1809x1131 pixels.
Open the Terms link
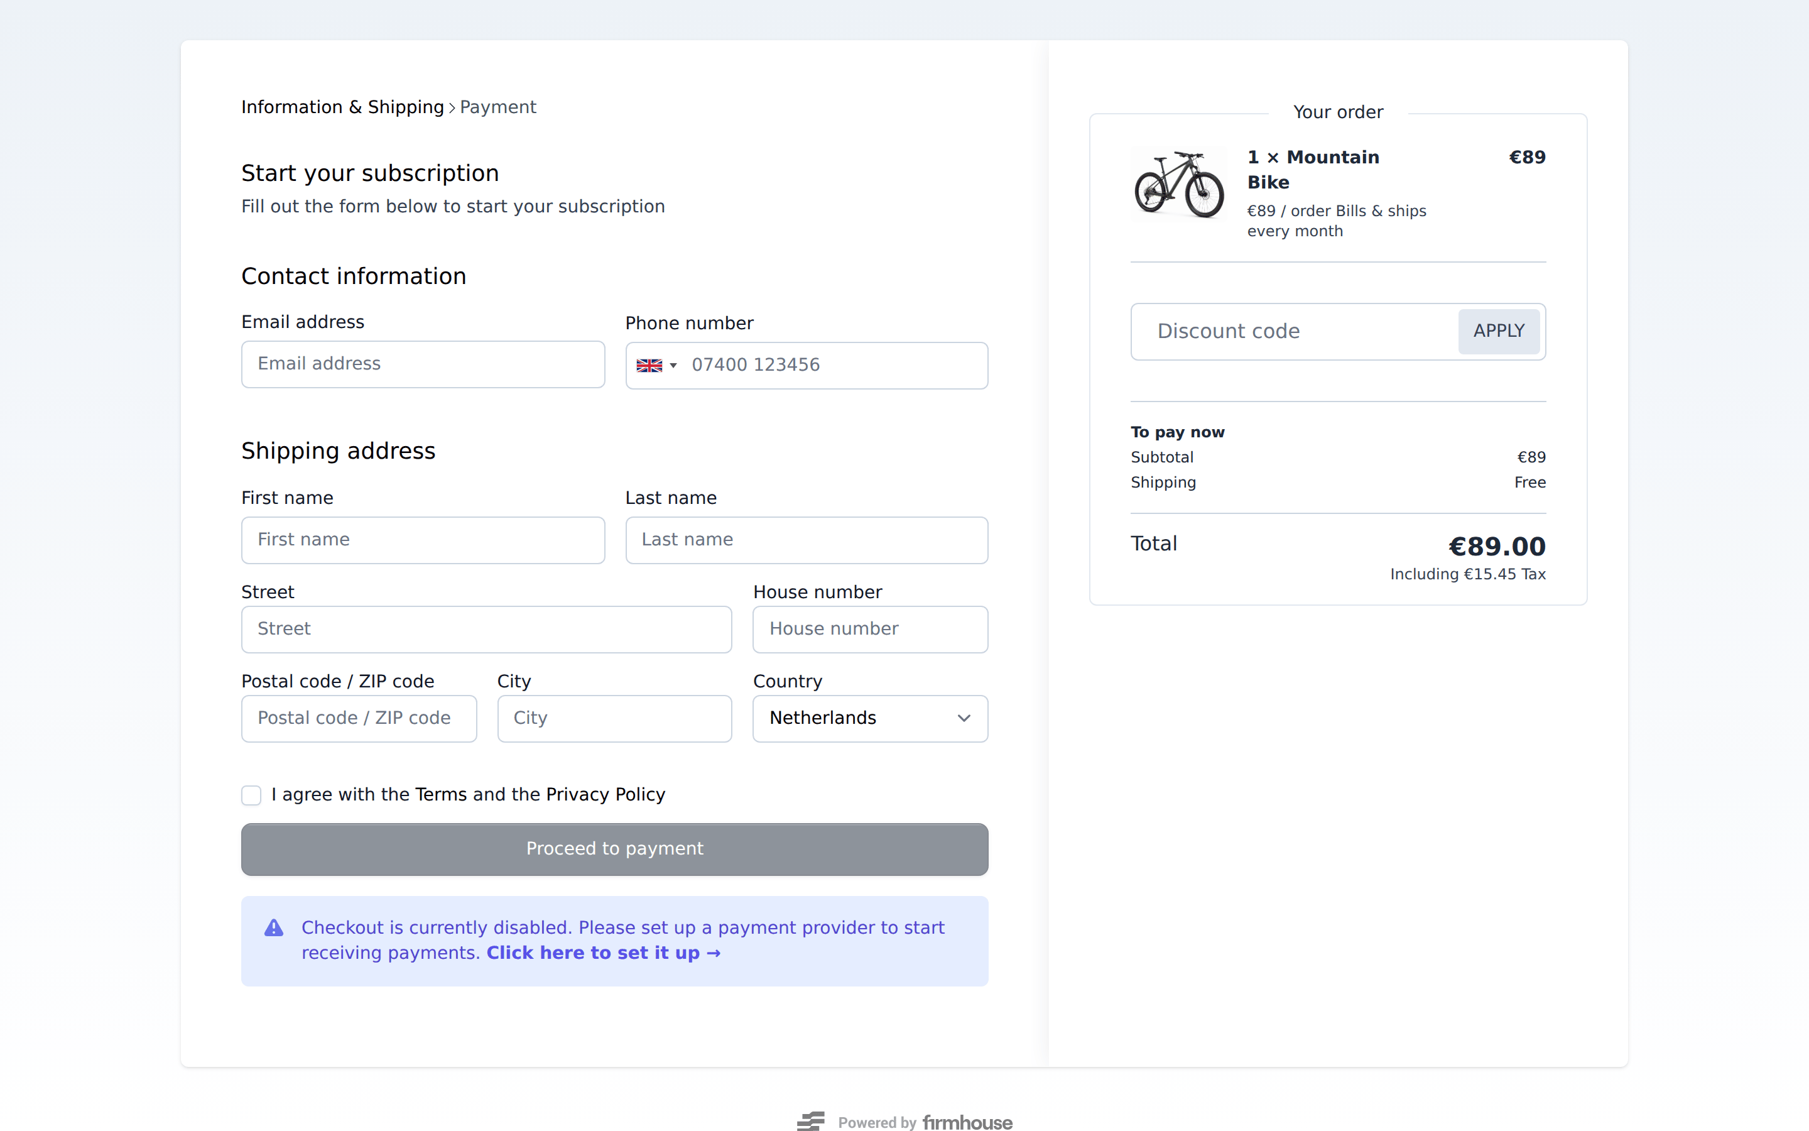tap(441, 794)
